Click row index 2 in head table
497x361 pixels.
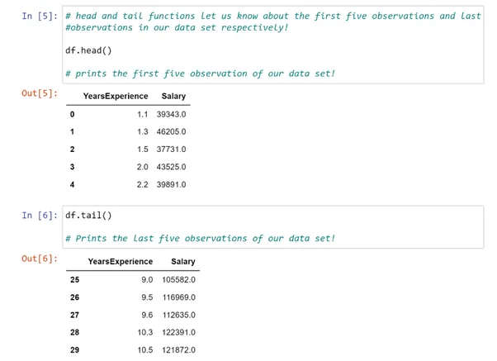[73, 149]
